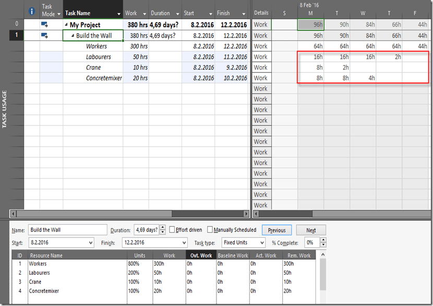Screen dimensions: 433x306
Task: Click the blue Indicators info column icon
Action: pos(31,10)
